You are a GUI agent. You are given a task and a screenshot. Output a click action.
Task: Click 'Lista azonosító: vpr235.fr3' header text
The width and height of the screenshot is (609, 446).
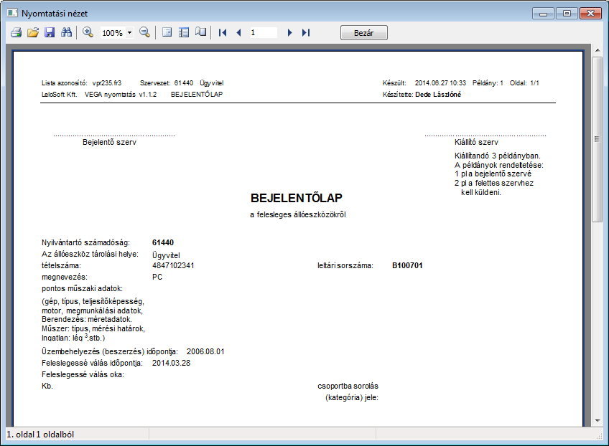[82, 83]
